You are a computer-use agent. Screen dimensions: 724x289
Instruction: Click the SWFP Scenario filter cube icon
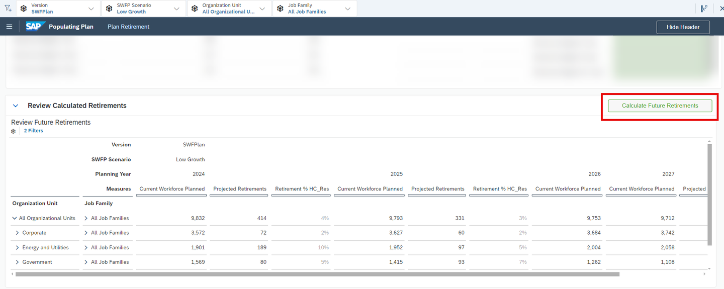[x=109, y=9]
